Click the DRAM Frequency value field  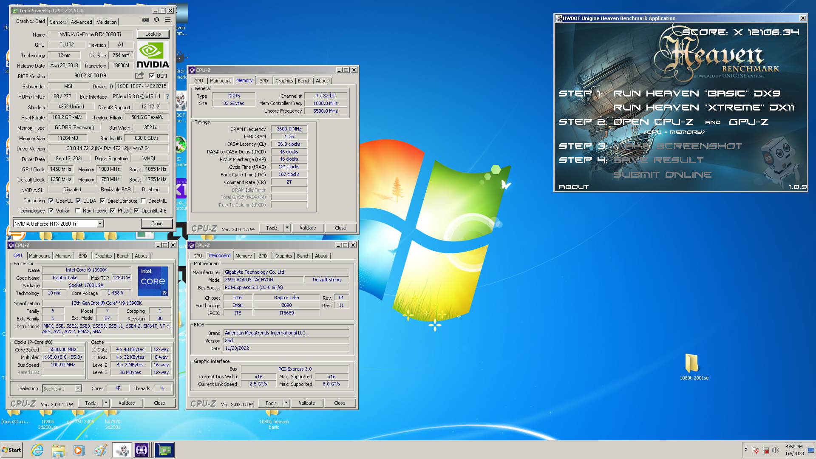tap(289, 129)
